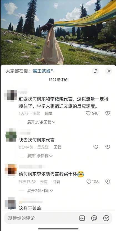Expand 展开1条回复 reply
This screenshot has height=231, width=116.
[x=40, y=156]
